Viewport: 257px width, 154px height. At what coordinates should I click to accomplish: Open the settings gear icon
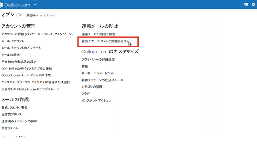253,4
